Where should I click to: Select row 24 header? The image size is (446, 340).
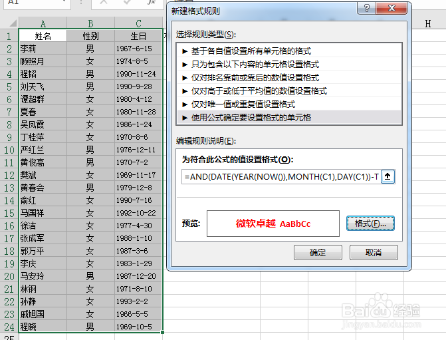(9, 327)
